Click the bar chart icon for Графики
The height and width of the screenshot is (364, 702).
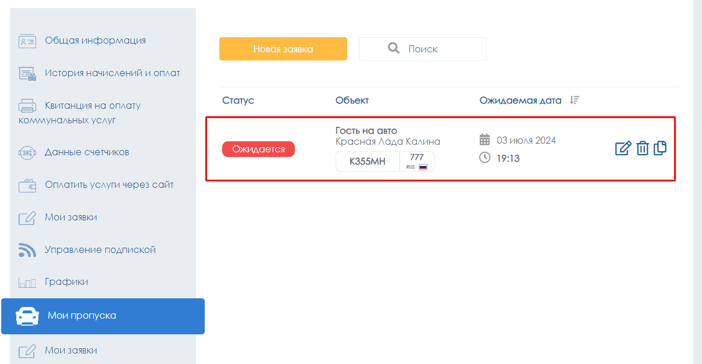point(27,283)
